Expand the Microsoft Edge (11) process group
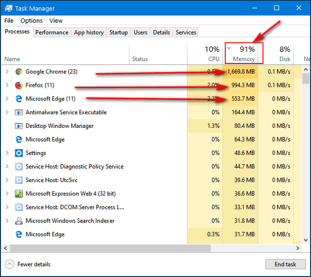The height and width of the screenshot is (277, 311). coord(7,99)
